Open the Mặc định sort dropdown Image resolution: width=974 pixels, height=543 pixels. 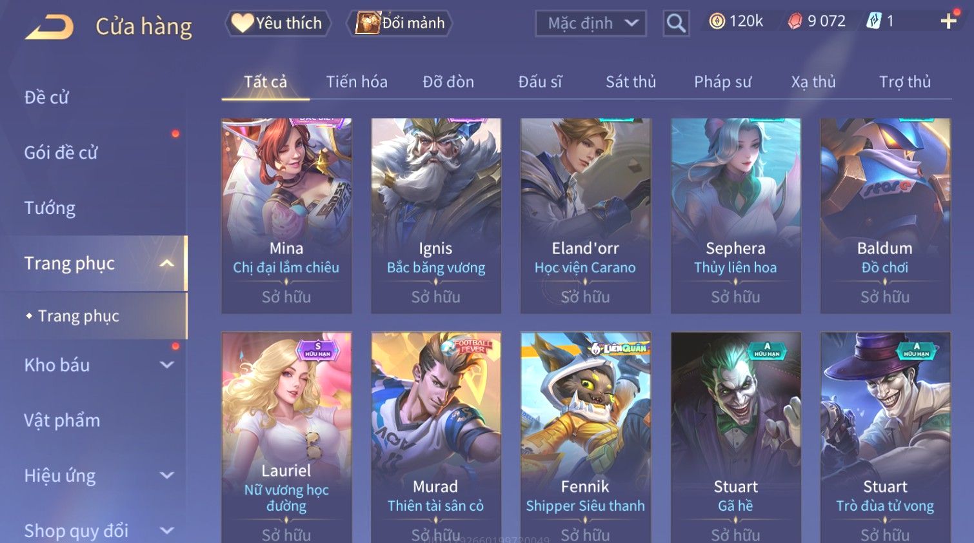point(591,23)
